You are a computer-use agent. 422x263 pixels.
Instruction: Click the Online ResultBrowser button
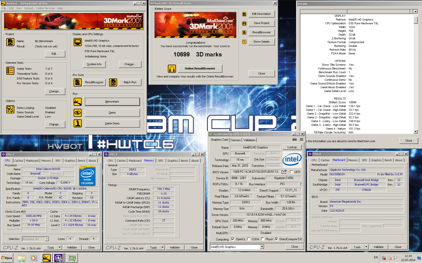pos(200,68)
